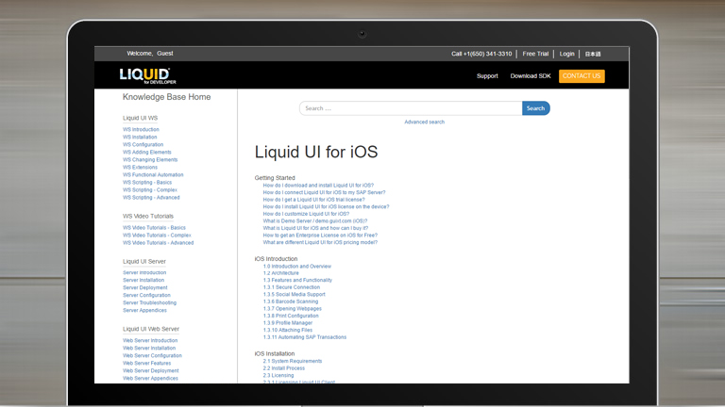Screen dimensions: 725x407
Task: Click the Liquid UI for Developer logo
Action: pos(146,75)
